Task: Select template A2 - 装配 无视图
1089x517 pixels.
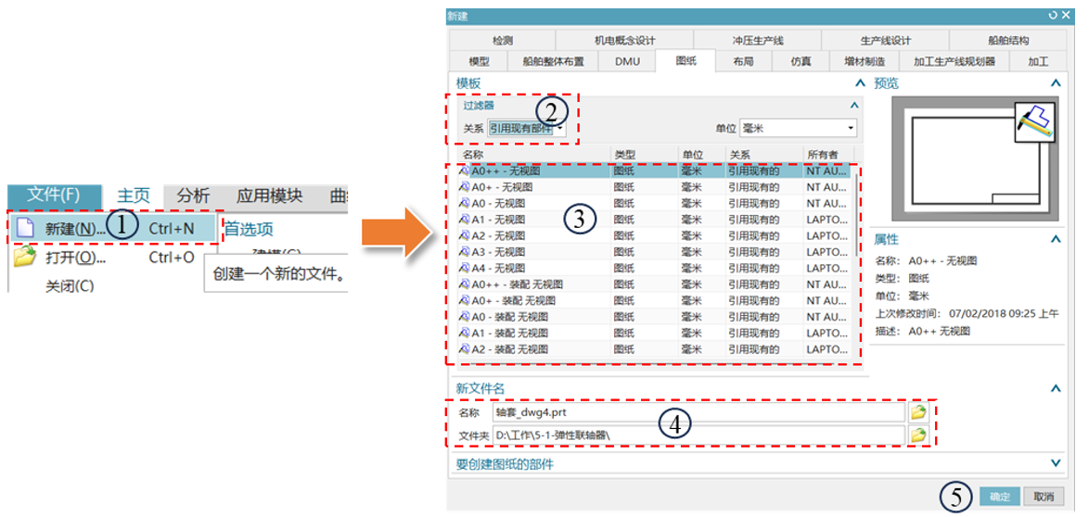Action: pos(654,349)
